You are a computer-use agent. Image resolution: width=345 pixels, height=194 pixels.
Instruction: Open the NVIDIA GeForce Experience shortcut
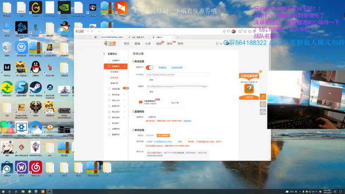coord(64,8)
